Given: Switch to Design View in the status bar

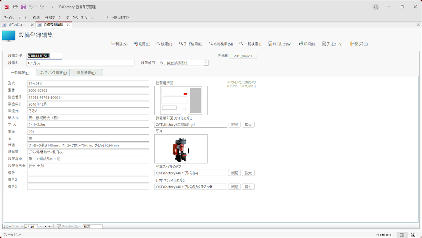Looking at the screenshot, I should 413,235.
